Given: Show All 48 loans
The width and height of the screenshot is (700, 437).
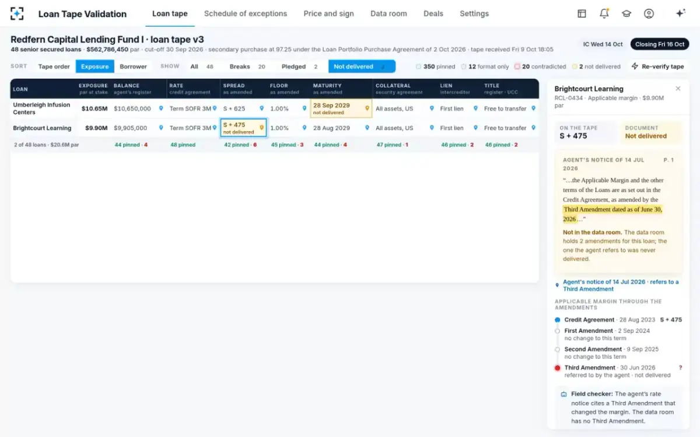Looking at the screenshot, I should [202, 66].
